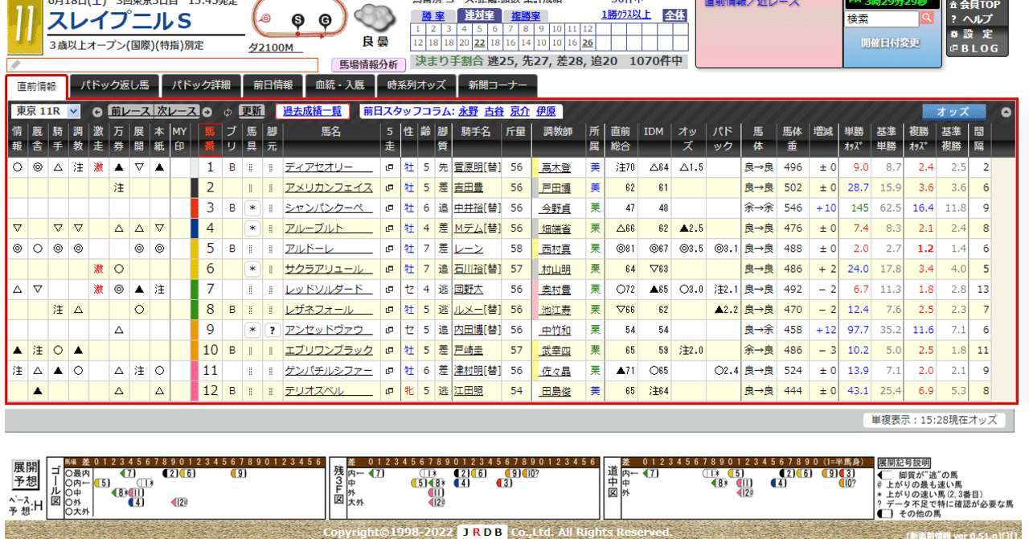Switch stat view to 複勝率
Screen dimensions: 1029x539
[x=524, y=15]
